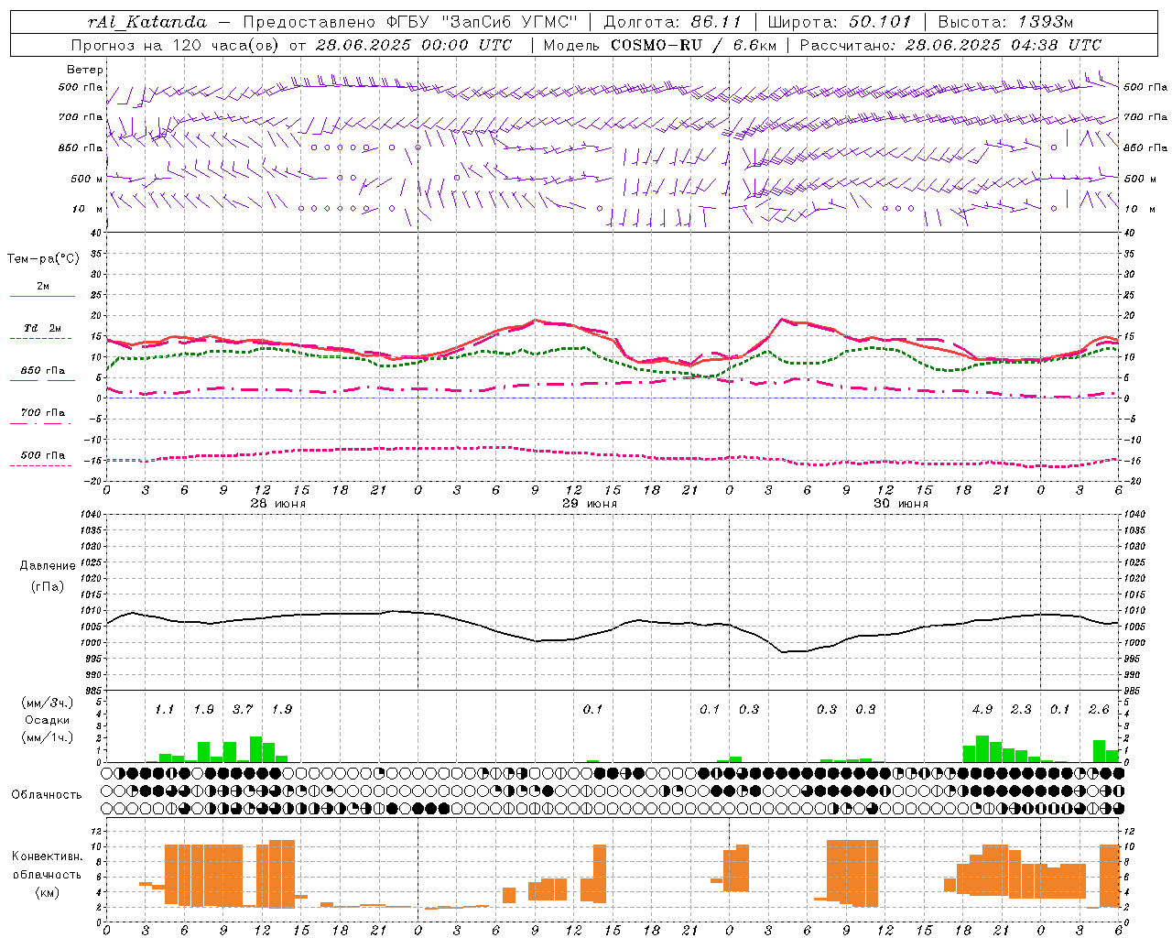Click the 2.3 precipitation total value
Image resolution: width=1172 pixels, height=938 pixels.
(x=1021, y=709)
